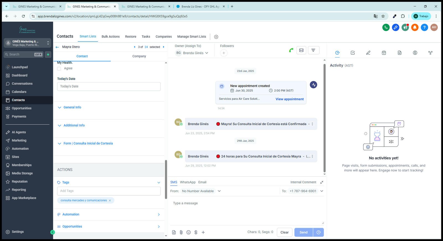Click the contacts settings gear icon
This screenshot has width=443, height=241.
point(216,37)
